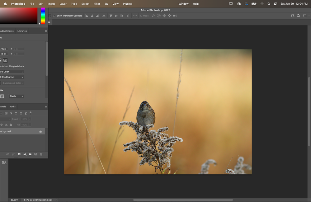This screenshot has width=311, height=202.
Task: Click the layer style fx icon
Action: tap(13, 154)
